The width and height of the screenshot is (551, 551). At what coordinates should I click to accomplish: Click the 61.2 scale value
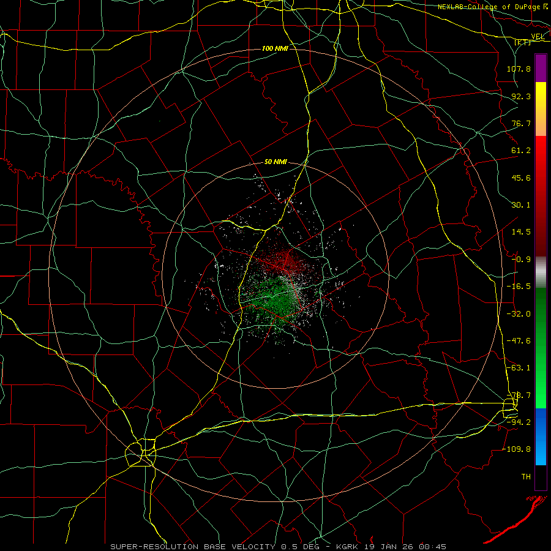(x=521, y=151)
